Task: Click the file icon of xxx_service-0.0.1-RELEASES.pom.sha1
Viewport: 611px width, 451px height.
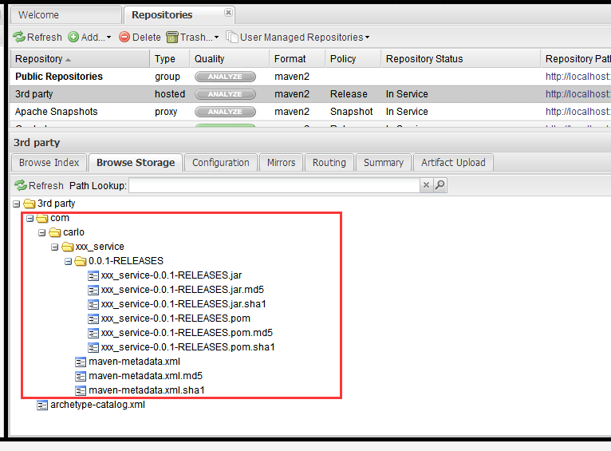Action: [x=93, y=348]
